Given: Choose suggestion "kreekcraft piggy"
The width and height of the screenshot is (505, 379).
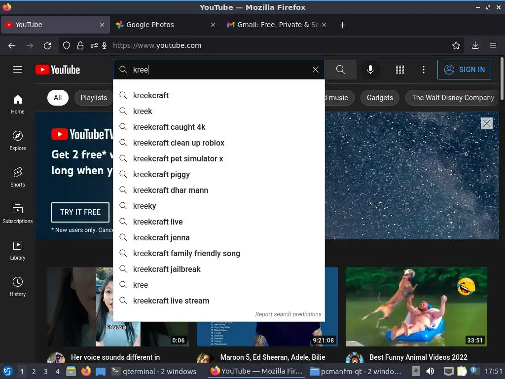Looking at the screenshot, I should (219, 174).
